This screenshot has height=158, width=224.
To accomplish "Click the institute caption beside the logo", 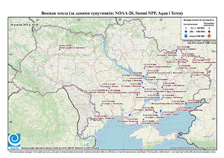I will [x=60, y=148].
